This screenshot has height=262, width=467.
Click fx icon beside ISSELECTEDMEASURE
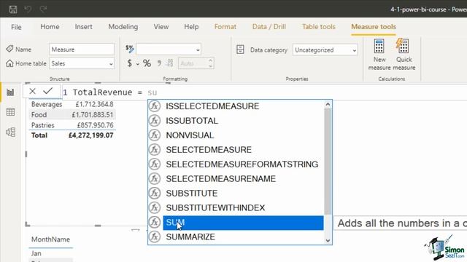click(x=155, y=106)
